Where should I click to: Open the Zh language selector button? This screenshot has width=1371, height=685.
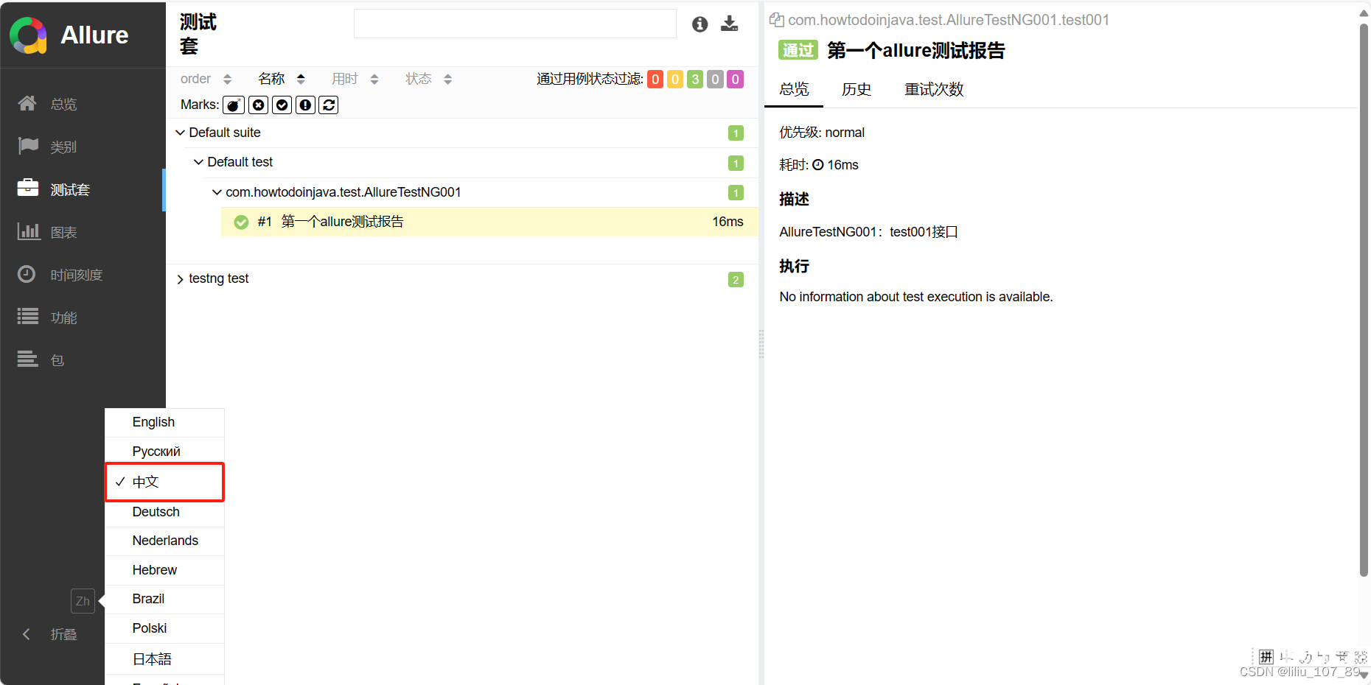point(83,601)
